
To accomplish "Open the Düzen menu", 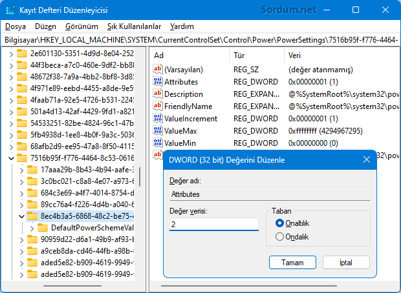I will [x=45, y=26].
